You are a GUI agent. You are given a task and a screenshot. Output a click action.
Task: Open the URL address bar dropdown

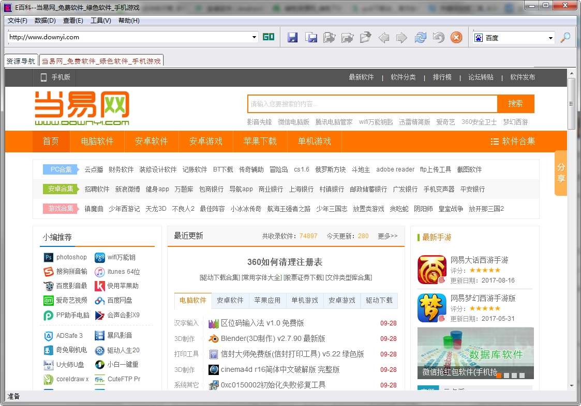[x=253, y=37]
